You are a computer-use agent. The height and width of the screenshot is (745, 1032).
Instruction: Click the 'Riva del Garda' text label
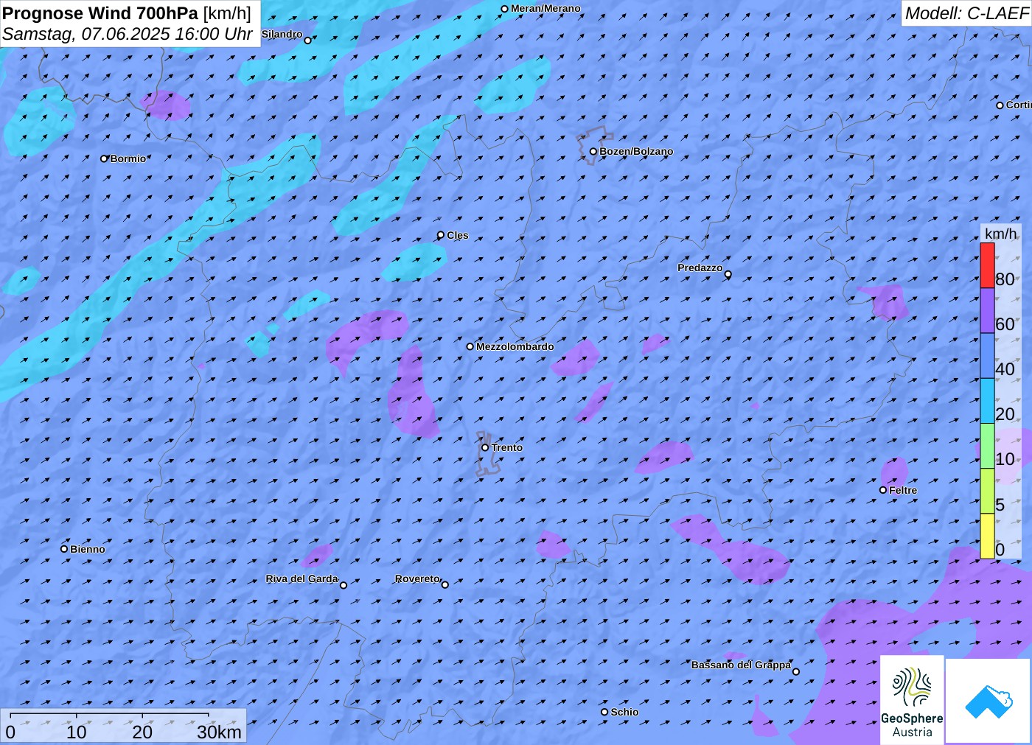301,578
